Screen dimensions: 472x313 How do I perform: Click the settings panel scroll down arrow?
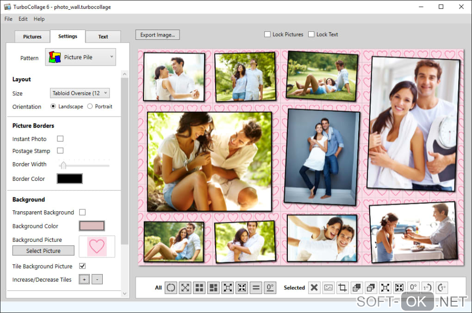124,293
